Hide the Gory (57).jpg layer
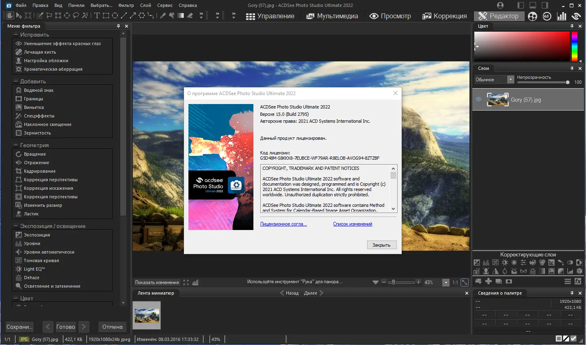The width and height of the screenshot is (586, 345). pyautogui.click(x=478, y=100)
